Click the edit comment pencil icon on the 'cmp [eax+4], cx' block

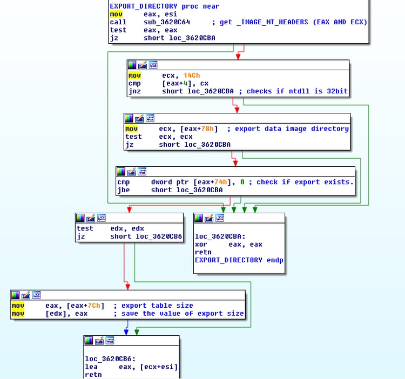click(143, 65)
